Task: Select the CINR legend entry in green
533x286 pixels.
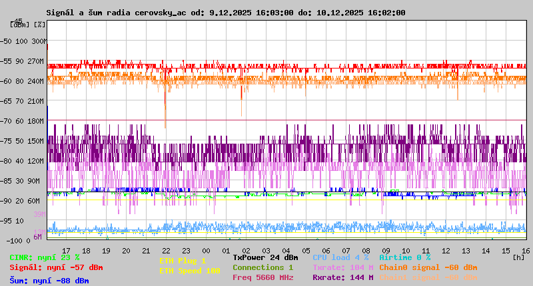Action: tap(45, 257)
